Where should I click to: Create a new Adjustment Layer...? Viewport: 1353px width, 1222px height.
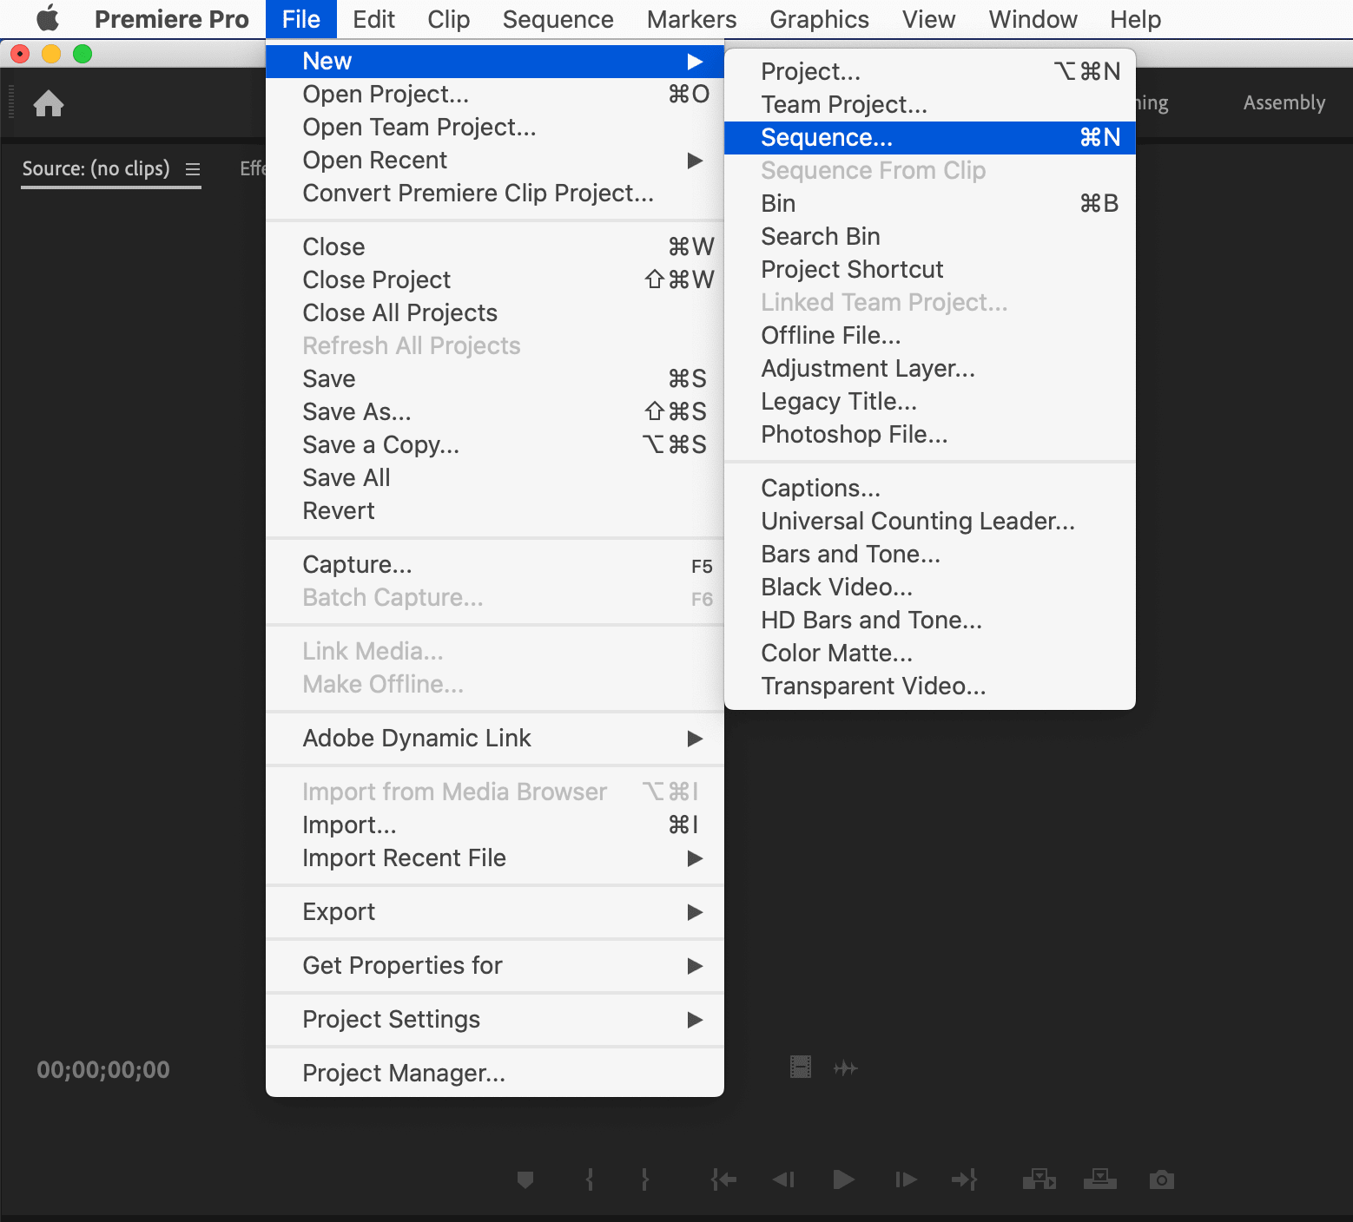(930, 369)
